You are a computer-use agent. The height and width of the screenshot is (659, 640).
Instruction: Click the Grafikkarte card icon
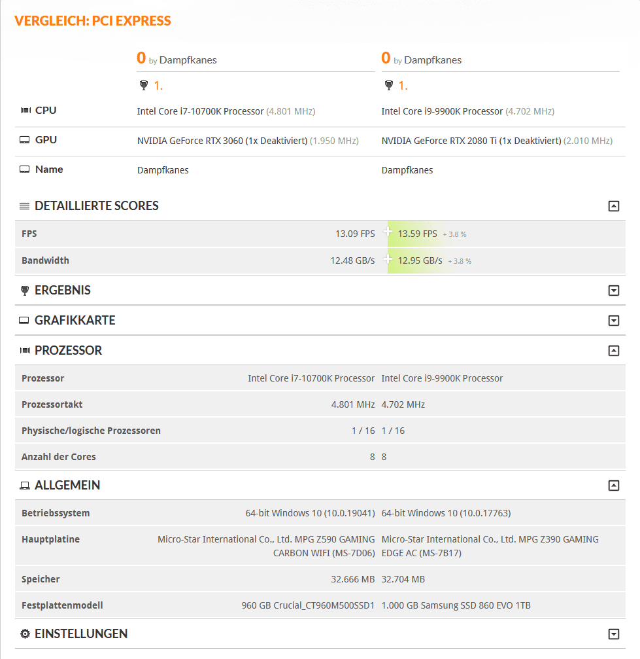coord(24,321)
